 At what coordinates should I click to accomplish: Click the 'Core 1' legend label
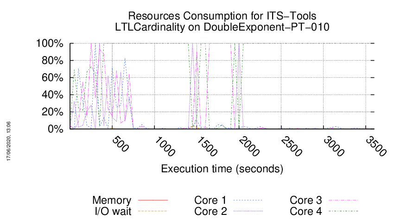point(210,200)
